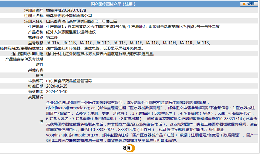
Task: Select product name 红外人体表面温度快速筛检仪
Action: (71, 32)
